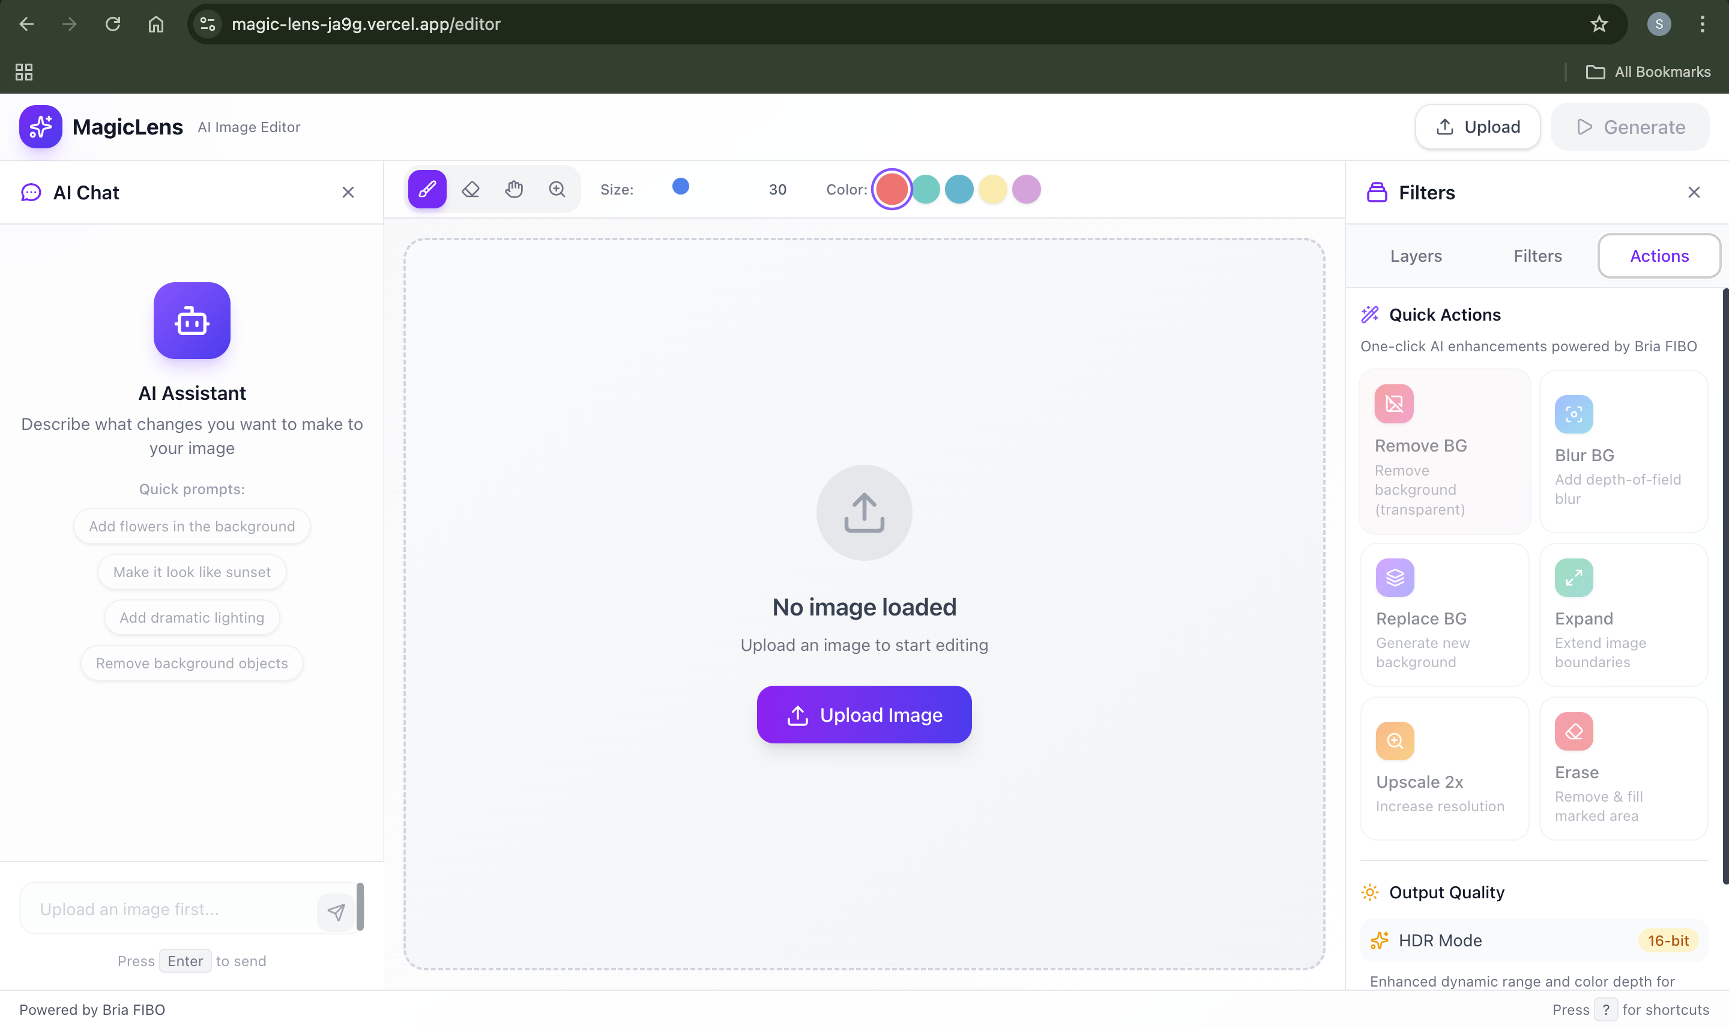Select the Eraser tool in the toolbar

[x=471, y=189]
